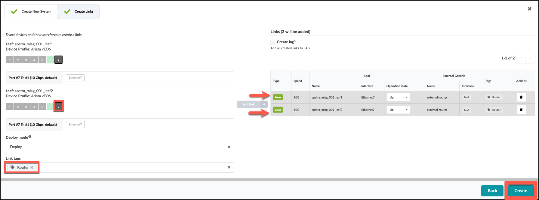Clear the Deploy mode selection

tap(229, 147)
